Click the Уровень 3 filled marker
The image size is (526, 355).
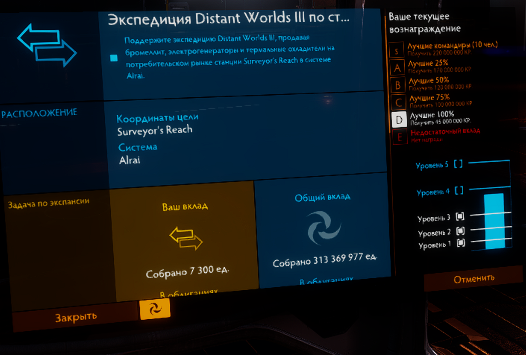click(x=460, y=217)
